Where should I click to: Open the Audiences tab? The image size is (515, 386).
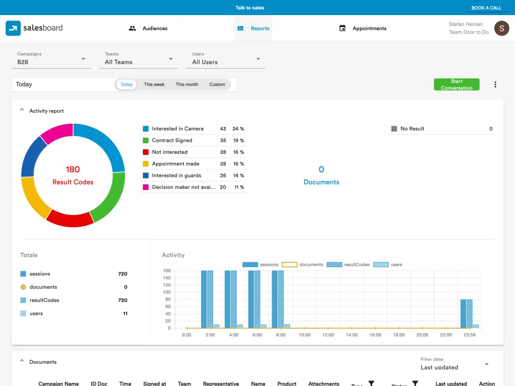pyautogui.click(x=148, y=29)
